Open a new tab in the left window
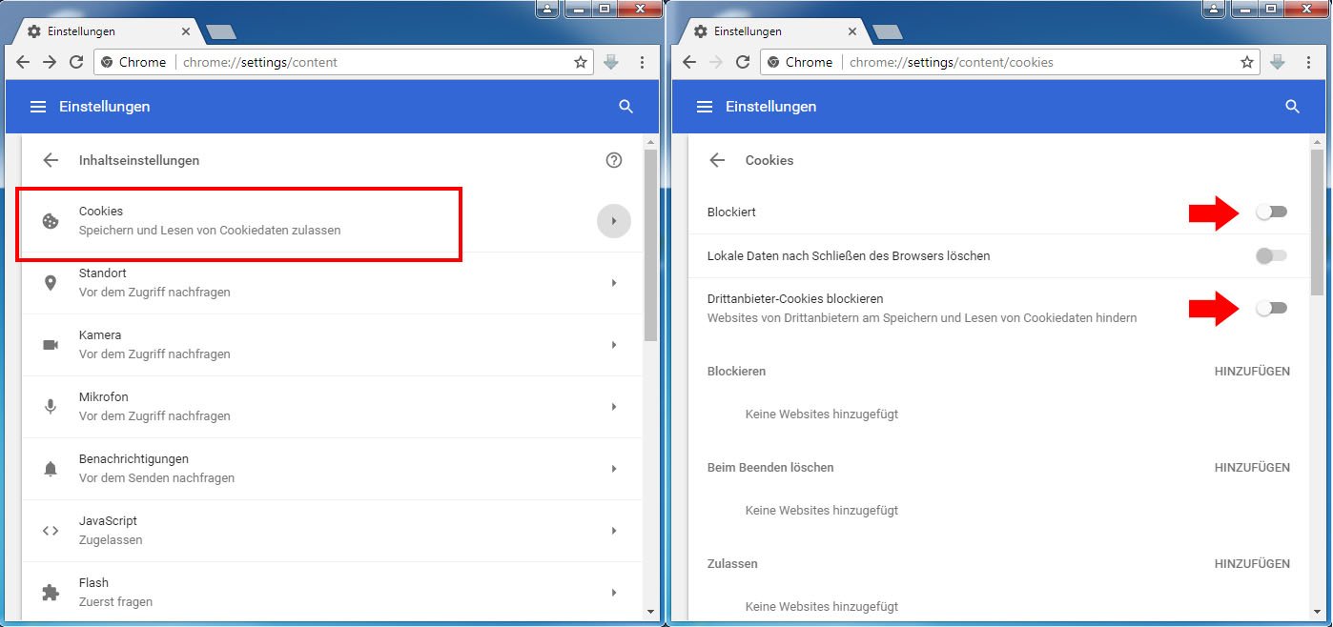 [221, 32]
